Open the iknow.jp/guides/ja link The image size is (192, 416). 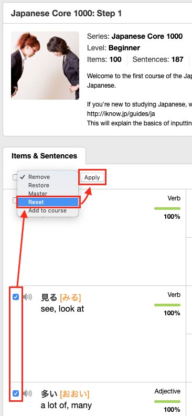[x=121, y=113]
